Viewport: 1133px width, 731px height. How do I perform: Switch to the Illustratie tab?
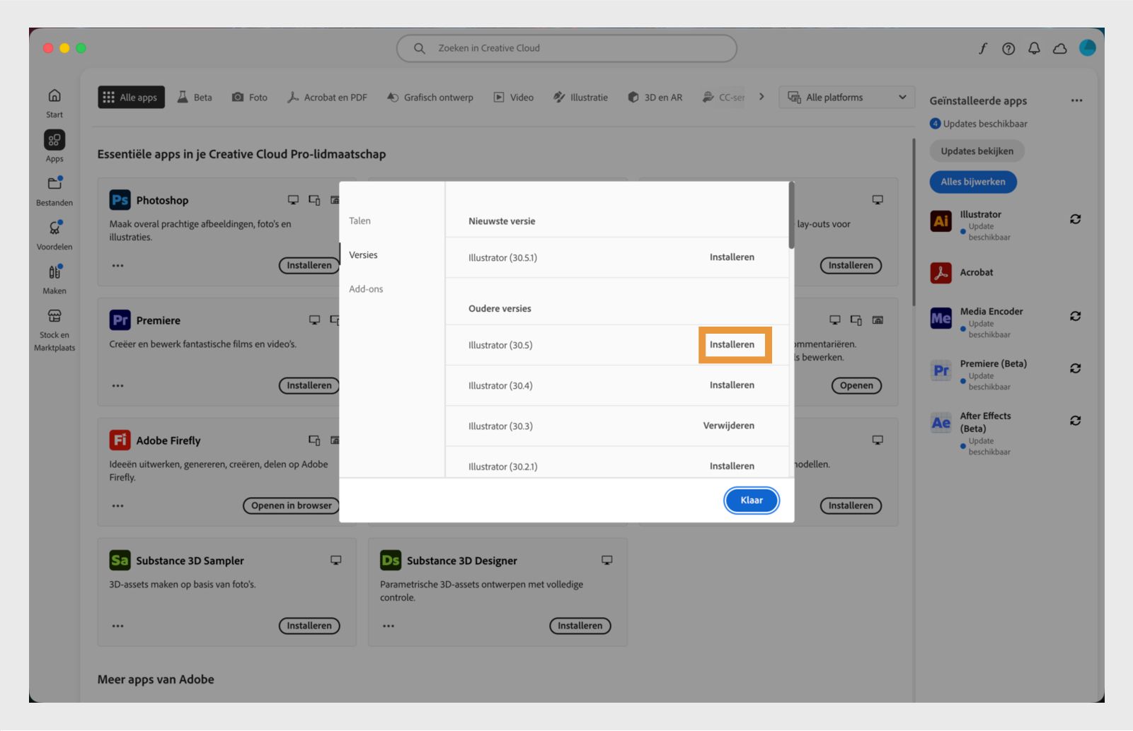tap(580, 98)
